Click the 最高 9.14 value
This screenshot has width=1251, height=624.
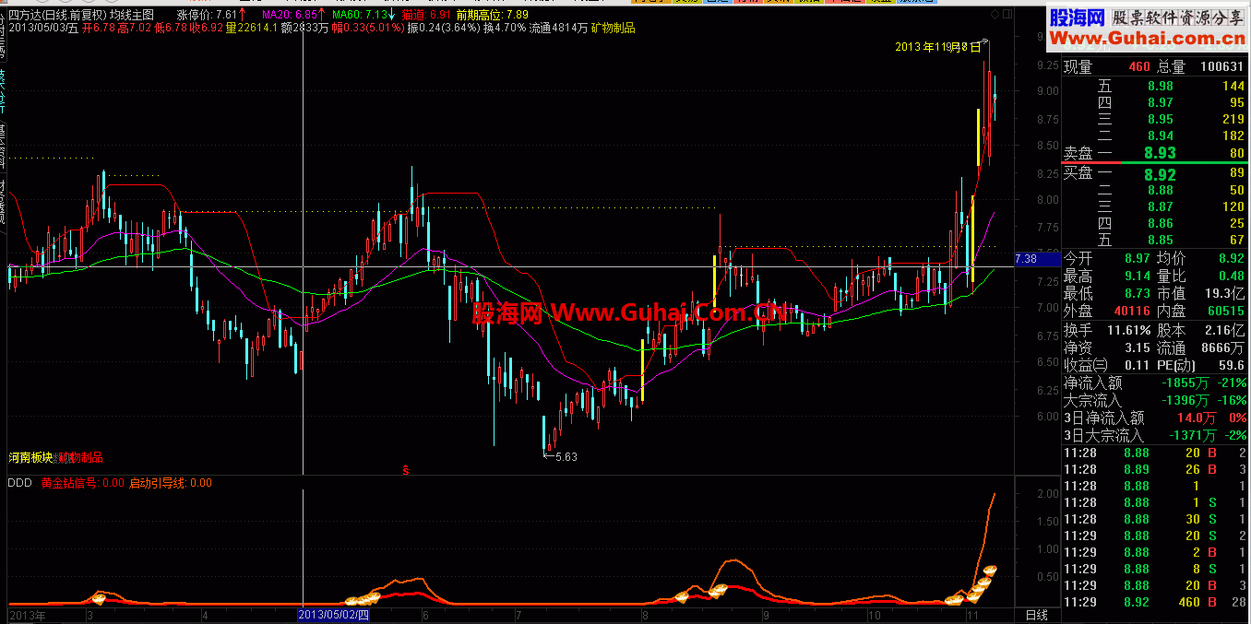click(x=1137, y=276)
